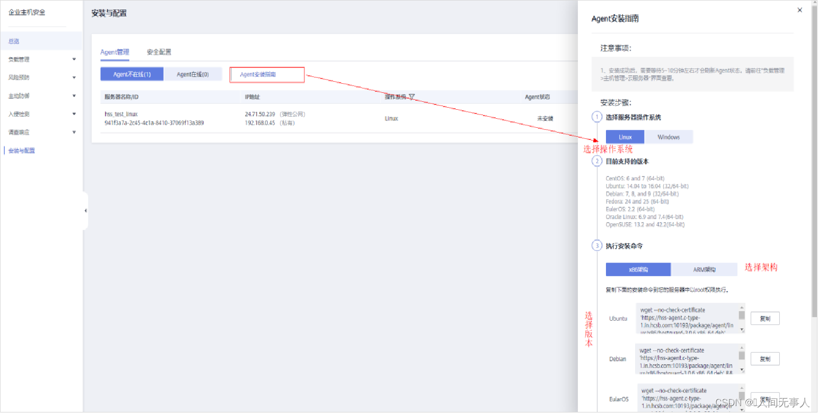Click the 服务器名称/ID column header

(121, 97)
